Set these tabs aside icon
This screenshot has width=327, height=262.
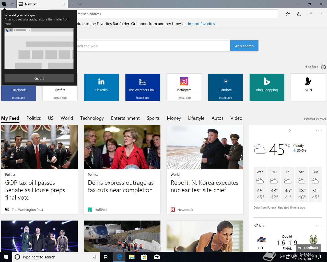point(12,4)
